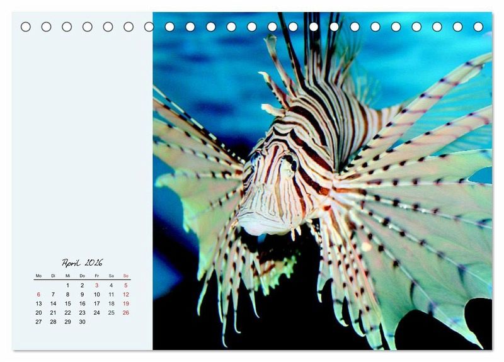
Task: Click on Sunday date 5
Action: tap(125, 285)
